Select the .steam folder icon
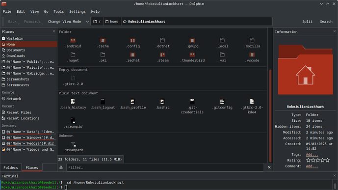Viewport: 338px width, 190px height. (162, 54)
